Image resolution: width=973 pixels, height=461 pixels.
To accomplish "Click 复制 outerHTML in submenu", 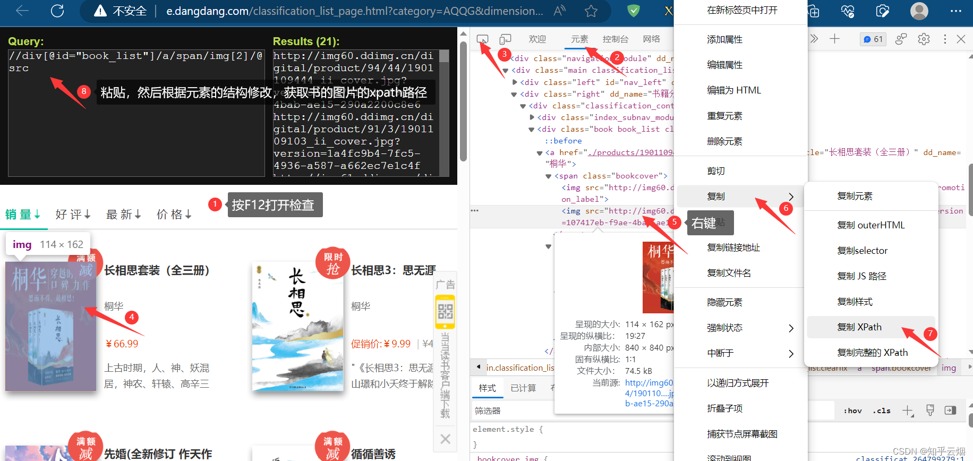I will tap(871, 225).
